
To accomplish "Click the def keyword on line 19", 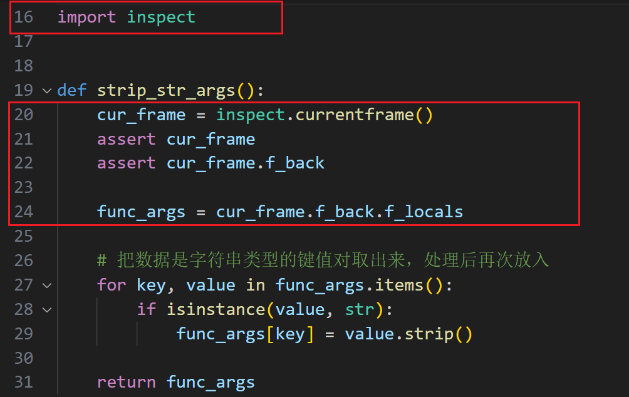I will 71,90.
